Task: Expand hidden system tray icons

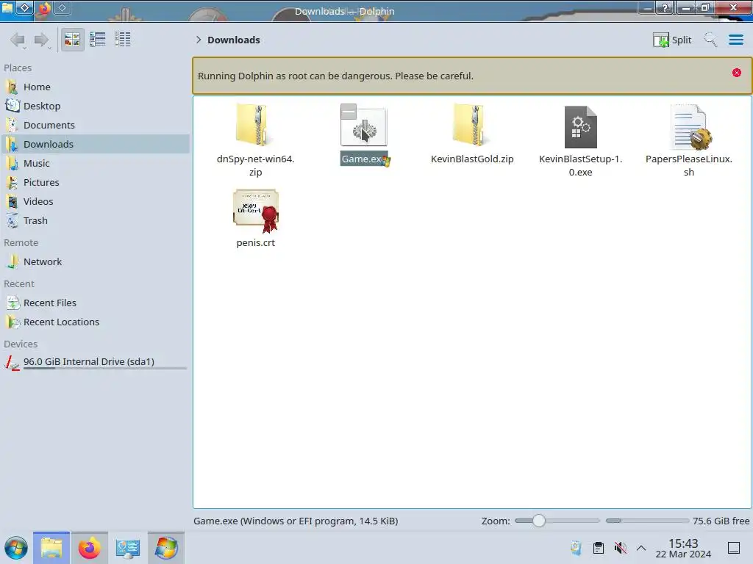Action: point(641,548)
